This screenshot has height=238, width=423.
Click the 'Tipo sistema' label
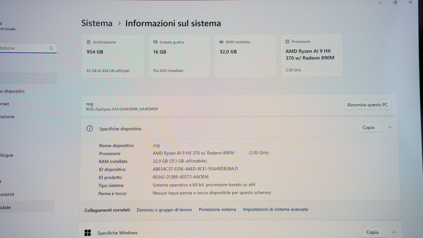(111, 186)
